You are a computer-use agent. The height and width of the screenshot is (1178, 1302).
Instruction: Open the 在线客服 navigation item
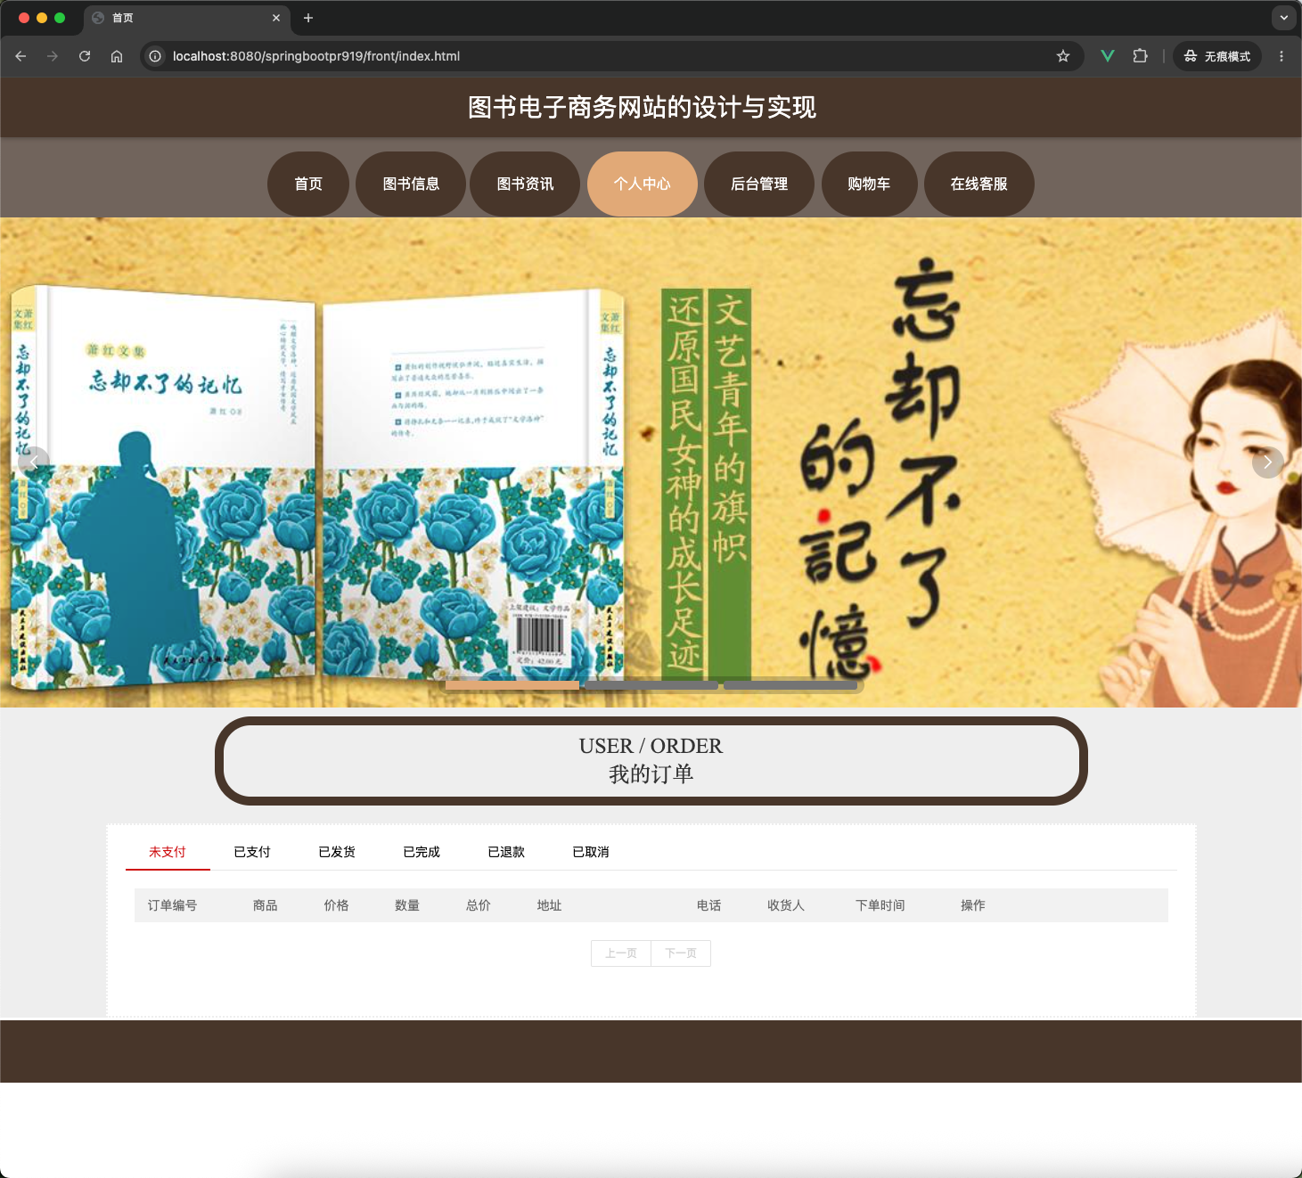(x=979, y=184)
